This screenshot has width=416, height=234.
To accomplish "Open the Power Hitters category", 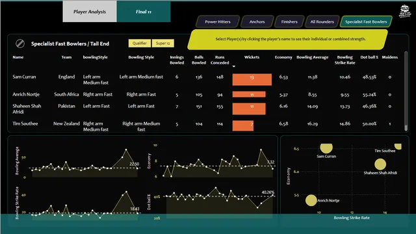I will tap(218, 21).
